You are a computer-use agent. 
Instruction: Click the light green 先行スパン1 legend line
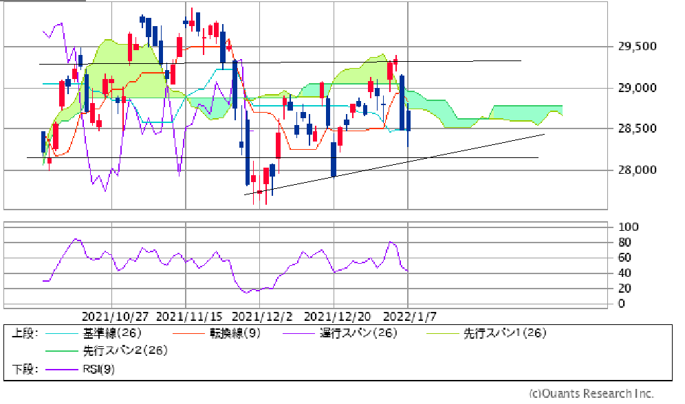[442, 334]
